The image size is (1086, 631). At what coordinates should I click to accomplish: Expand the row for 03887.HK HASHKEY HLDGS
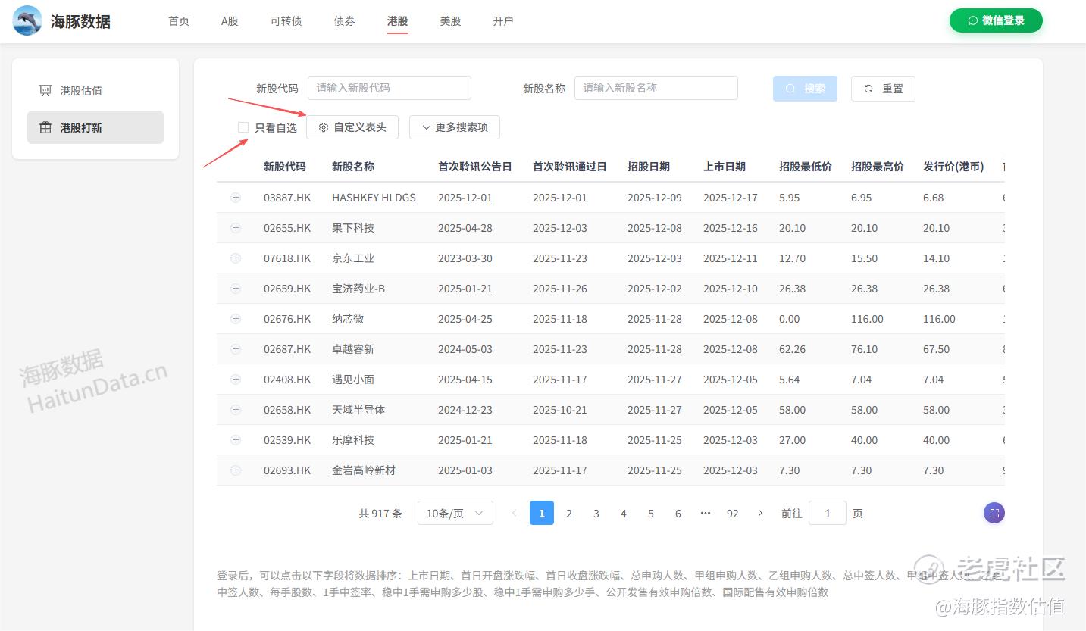(x=236, y=198)
